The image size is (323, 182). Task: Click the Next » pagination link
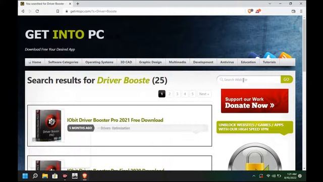click(x=204, y=94)
